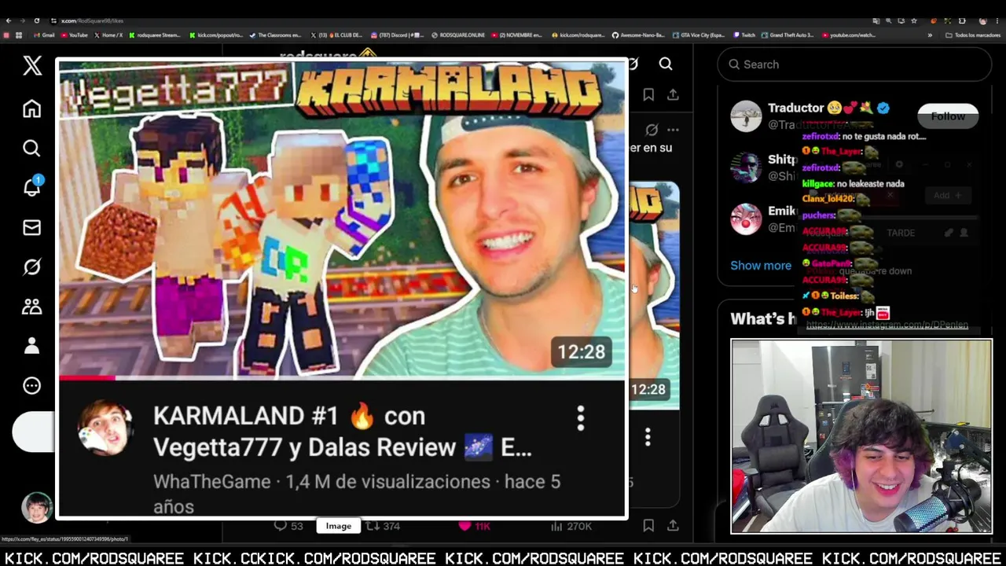The width and height of the screenshot is (1006, 566).
Task: Open Grand Theft Auto bookmark
Action: point(788,35)
